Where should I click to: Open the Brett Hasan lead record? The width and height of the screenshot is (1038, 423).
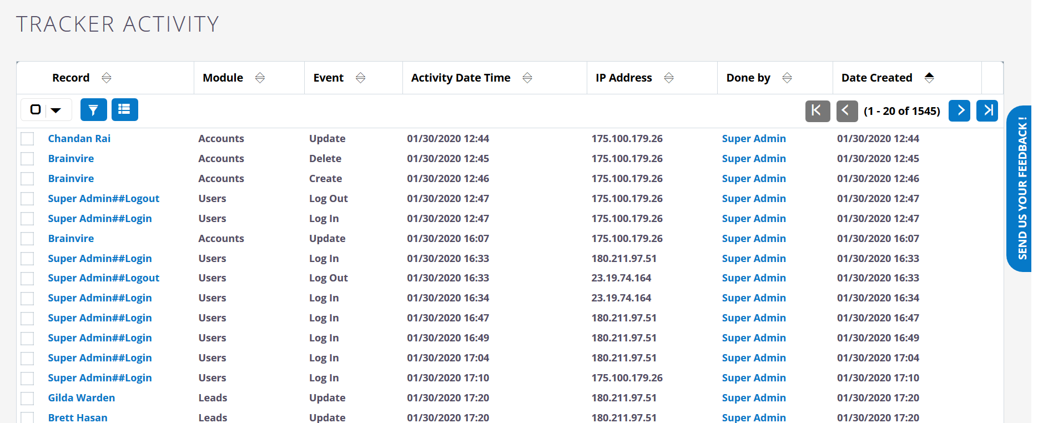(78, 417)
